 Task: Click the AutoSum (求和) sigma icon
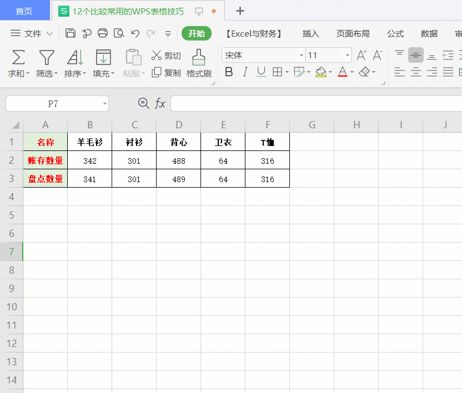18,57
